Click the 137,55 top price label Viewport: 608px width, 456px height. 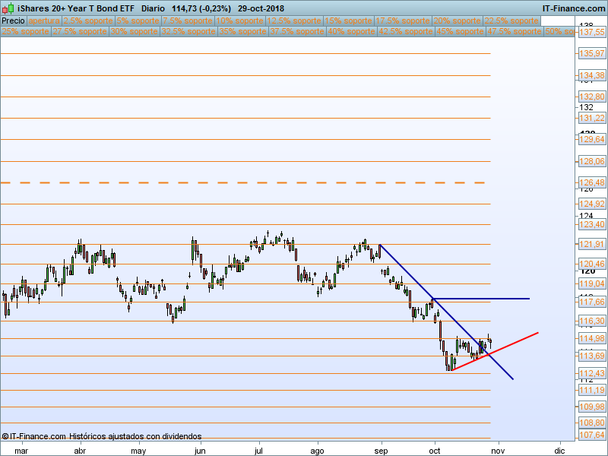pyautogui.click(x=591, y=33)
